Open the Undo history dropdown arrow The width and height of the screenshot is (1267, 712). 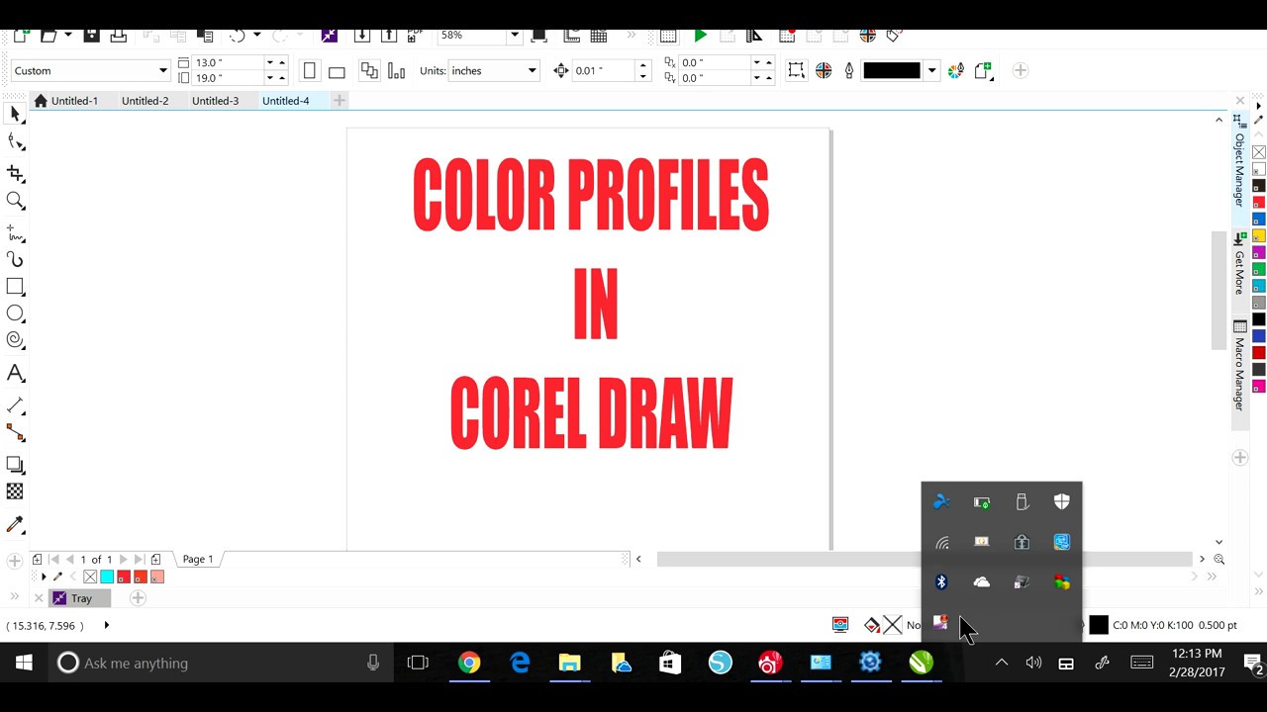pos(256,36)
